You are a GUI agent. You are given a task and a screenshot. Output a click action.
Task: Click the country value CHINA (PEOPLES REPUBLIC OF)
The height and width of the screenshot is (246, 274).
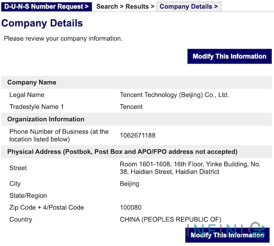tap(171, 219)
